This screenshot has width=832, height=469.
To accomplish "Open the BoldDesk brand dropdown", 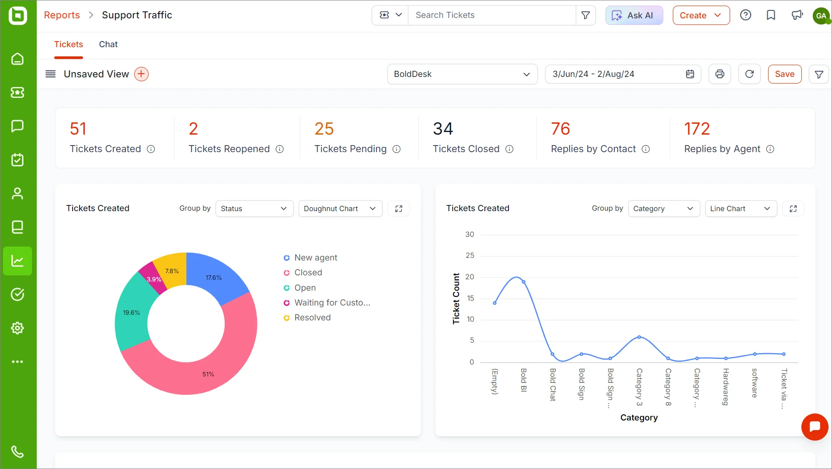I will tap(462, 74).
